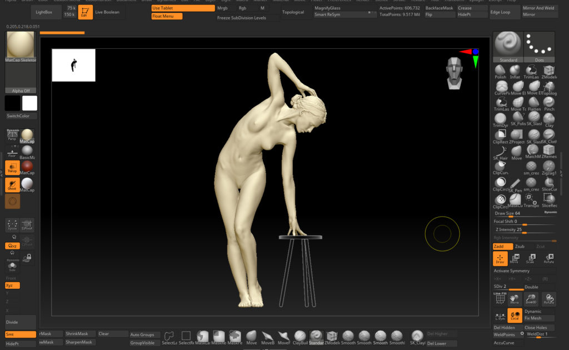This screenshot has height=350, width=569.
Task: Toggle Ghost transparency mode
Action: coord(12,184)
